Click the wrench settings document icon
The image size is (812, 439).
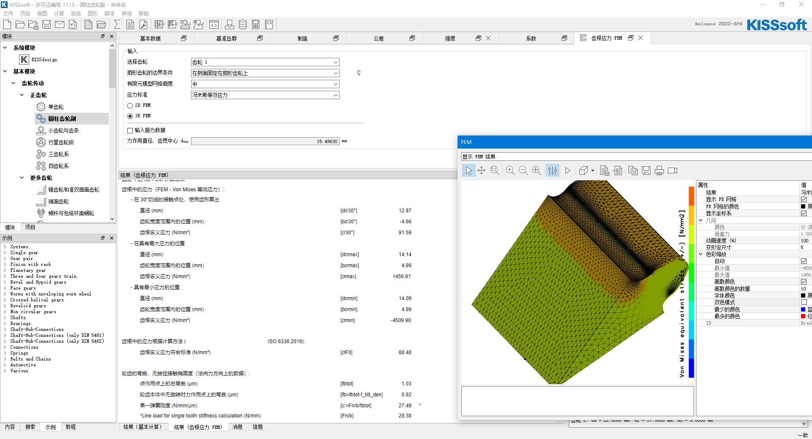[143, 24]
